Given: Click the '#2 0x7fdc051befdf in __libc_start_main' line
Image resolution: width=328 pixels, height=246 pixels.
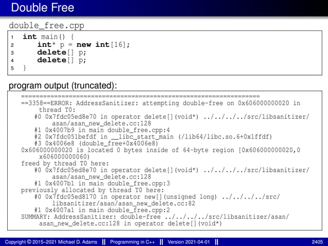Looking at the screenshot, I should (153, 137).
